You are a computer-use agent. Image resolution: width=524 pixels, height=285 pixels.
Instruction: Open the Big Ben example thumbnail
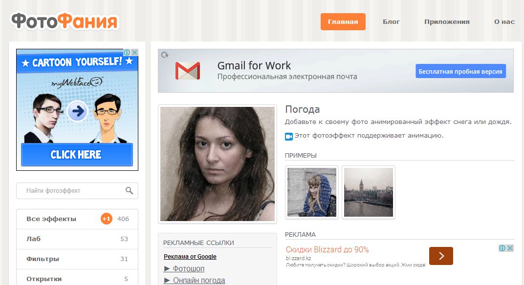369,192
